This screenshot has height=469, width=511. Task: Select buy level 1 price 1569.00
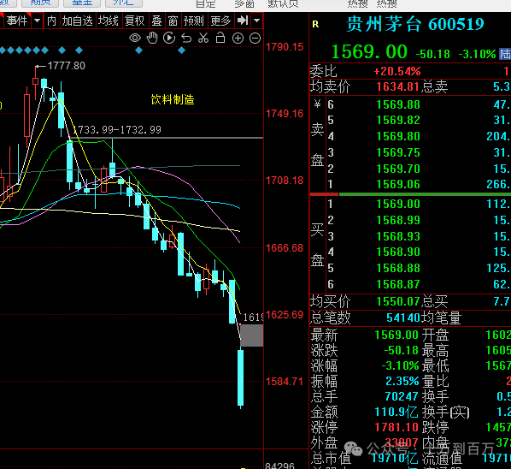point(398,204)
